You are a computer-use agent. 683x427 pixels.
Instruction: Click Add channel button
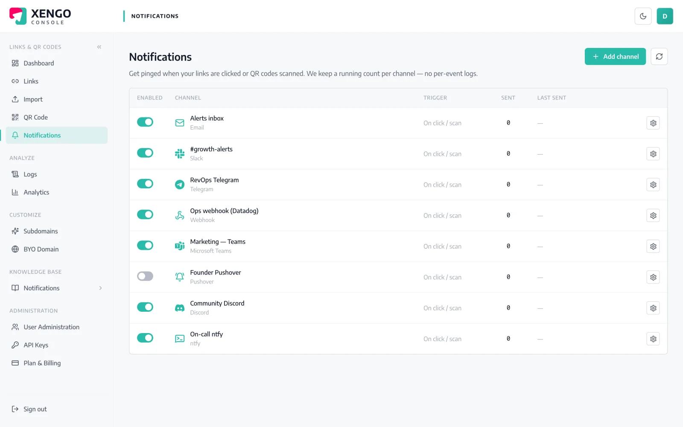[615, 56]
